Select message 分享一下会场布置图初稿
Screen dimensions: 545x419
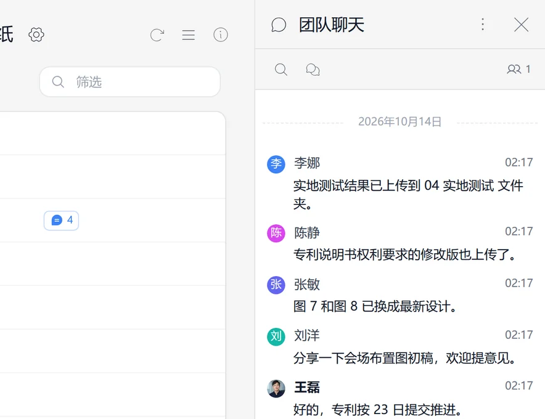(405, 358)
